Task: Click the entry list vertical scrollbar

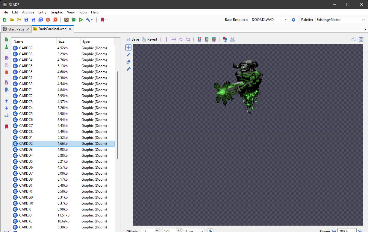Action: [x=117, y=115]
